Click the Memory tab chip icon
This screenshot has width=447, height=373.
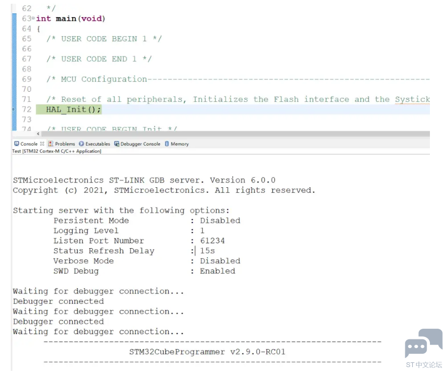(167, 144)
